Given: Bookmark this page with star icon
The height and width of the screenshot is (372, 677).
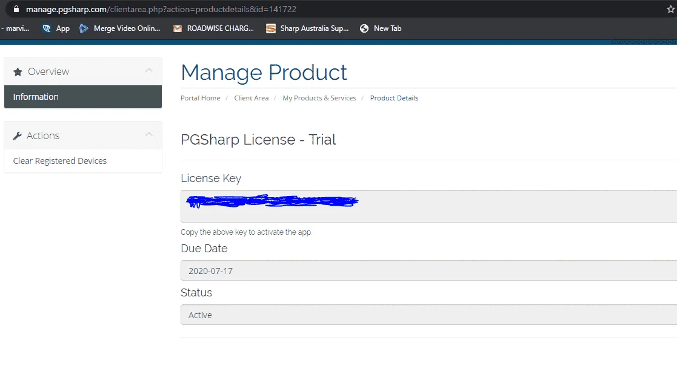Looking at the screenshot, I should [x=670, y=10].
